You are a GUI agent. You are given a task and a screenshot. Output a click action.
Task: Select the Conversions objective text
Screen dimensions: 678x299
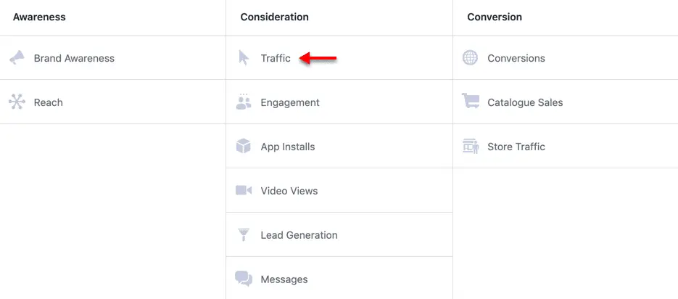tap(516, 58)
